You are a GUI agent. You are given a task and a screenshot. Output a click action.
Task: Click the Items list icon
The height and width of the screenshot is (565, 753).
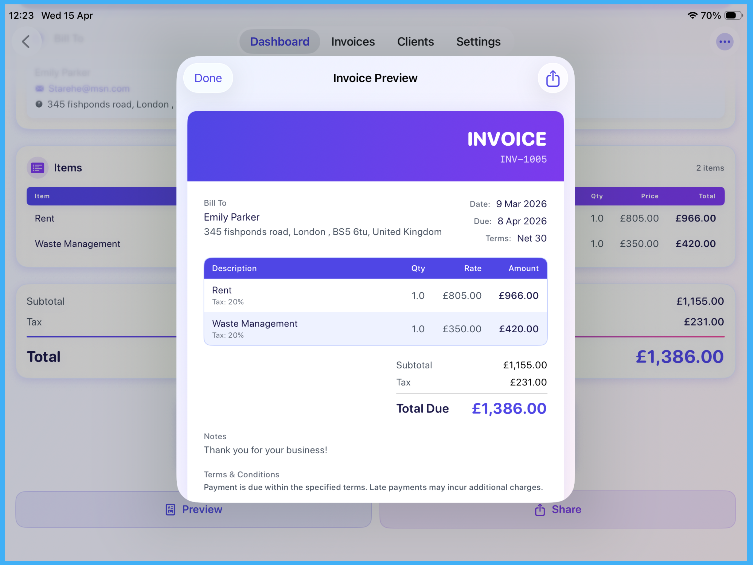(x=37, y=168)
